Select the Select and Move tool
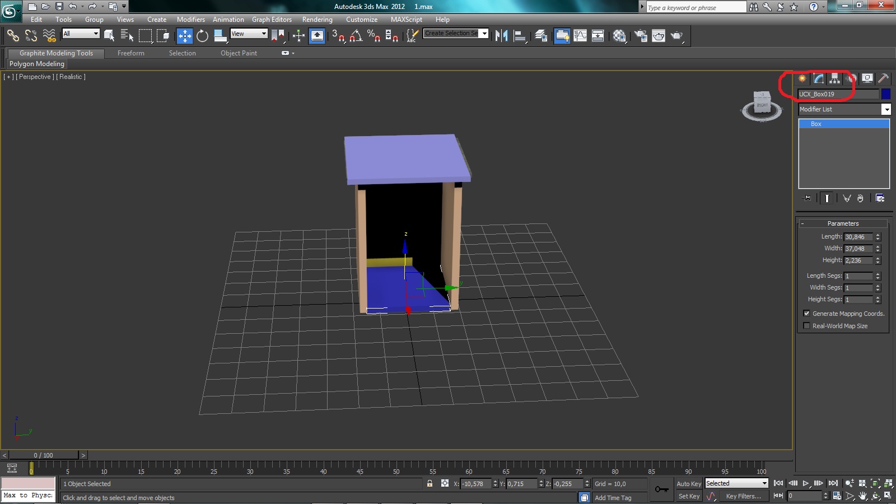The width and height of the screenshot is (896, 504). pyautogui.click(x=184, y=36)
